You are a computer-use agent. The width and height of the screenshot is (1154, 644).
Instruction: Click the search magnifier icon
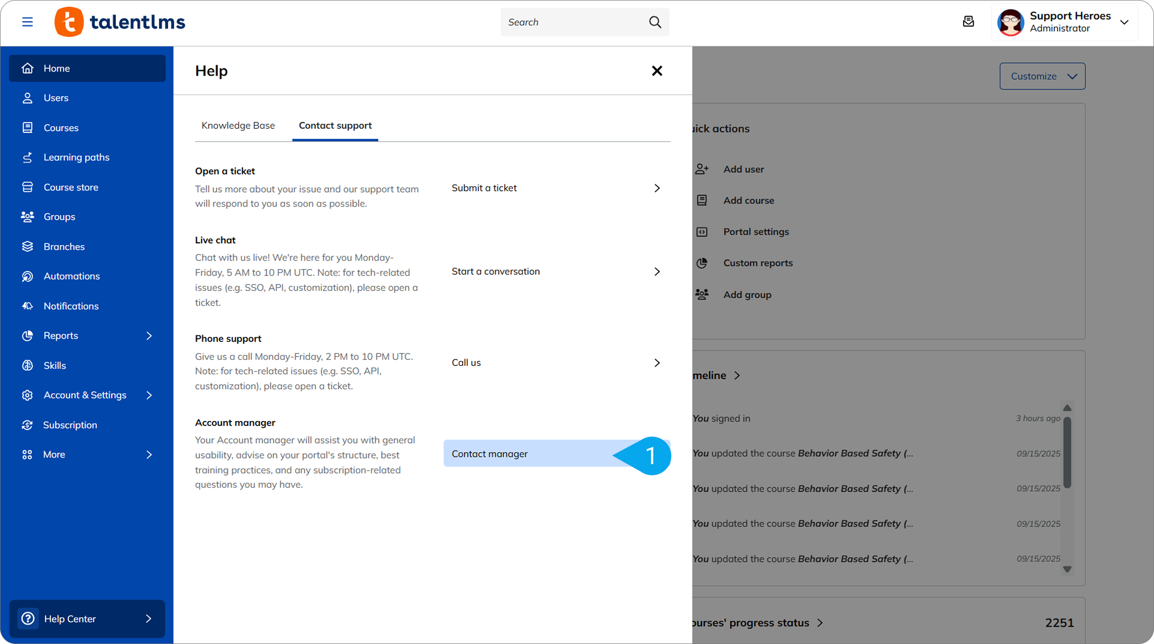[655, 22]
